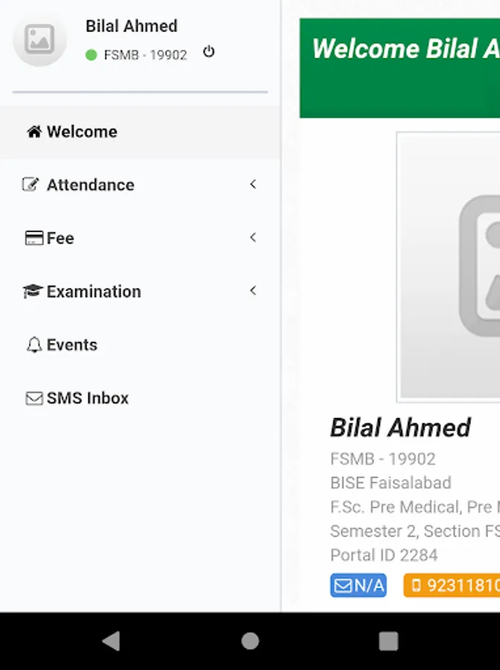
Task: Click the SMS Inbox envelope icon
Action: pyautogui.click(x=34, y=398)
